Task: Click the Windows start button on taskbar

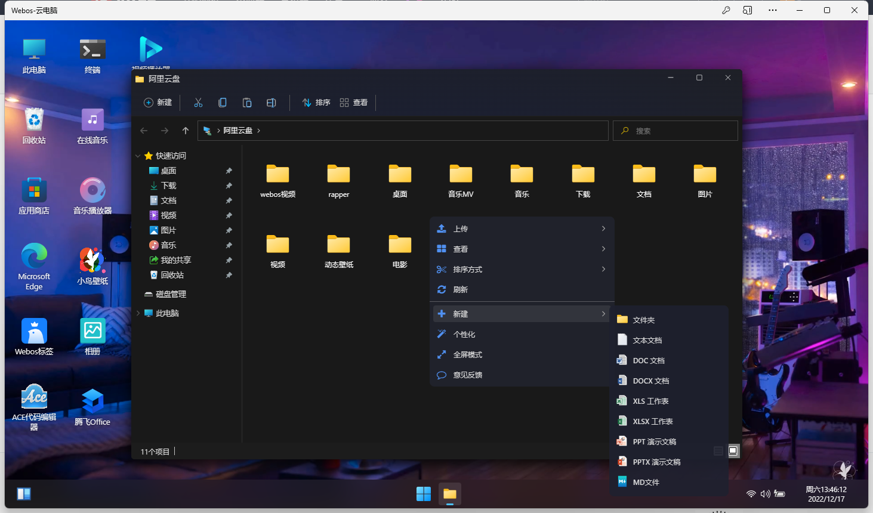Action: 424,494
